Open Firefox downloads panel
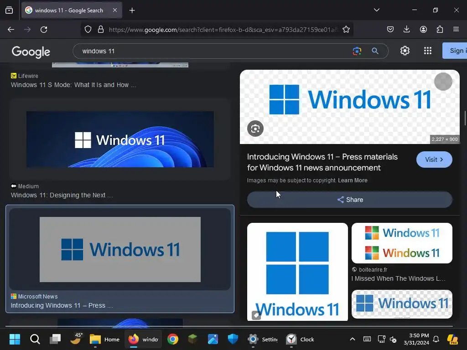 pyautogui.click(x=406, y=29)
